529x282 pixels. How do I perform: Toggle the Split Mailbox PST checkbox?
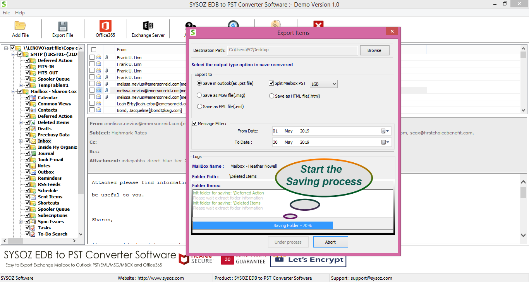tap(271, 83)
